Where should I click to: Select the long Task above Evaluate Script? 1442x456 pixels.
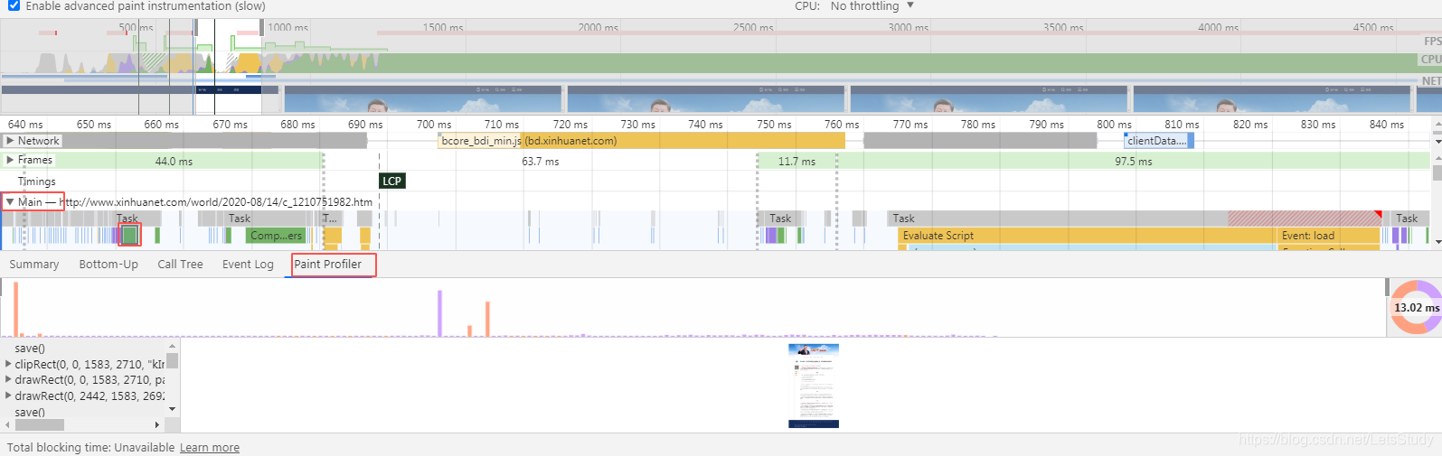[1135, 219]
